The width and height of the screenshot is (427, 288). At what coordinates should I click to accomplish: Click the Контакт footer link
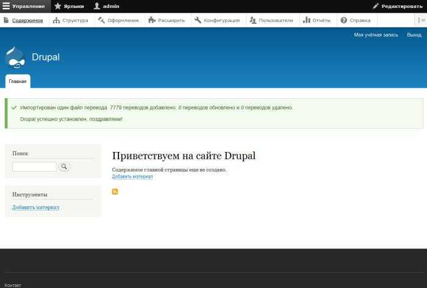click(13, 285)
